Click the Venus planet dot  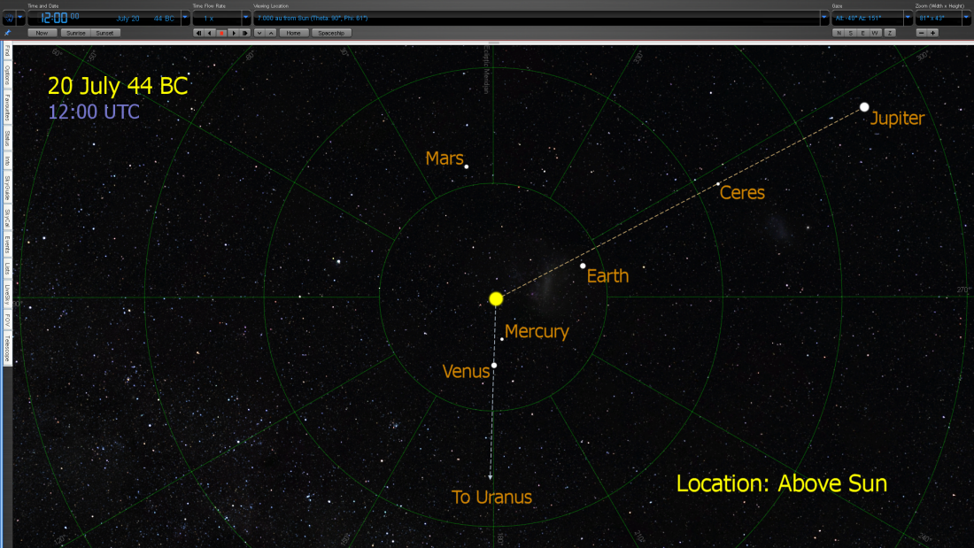(x=494, y=366)
